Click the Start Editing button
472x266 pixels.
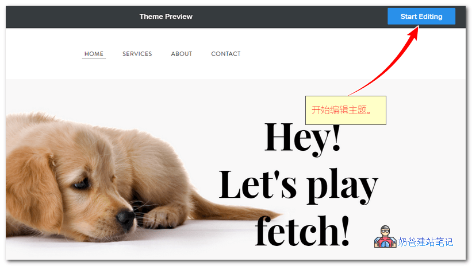click(421, 16)
